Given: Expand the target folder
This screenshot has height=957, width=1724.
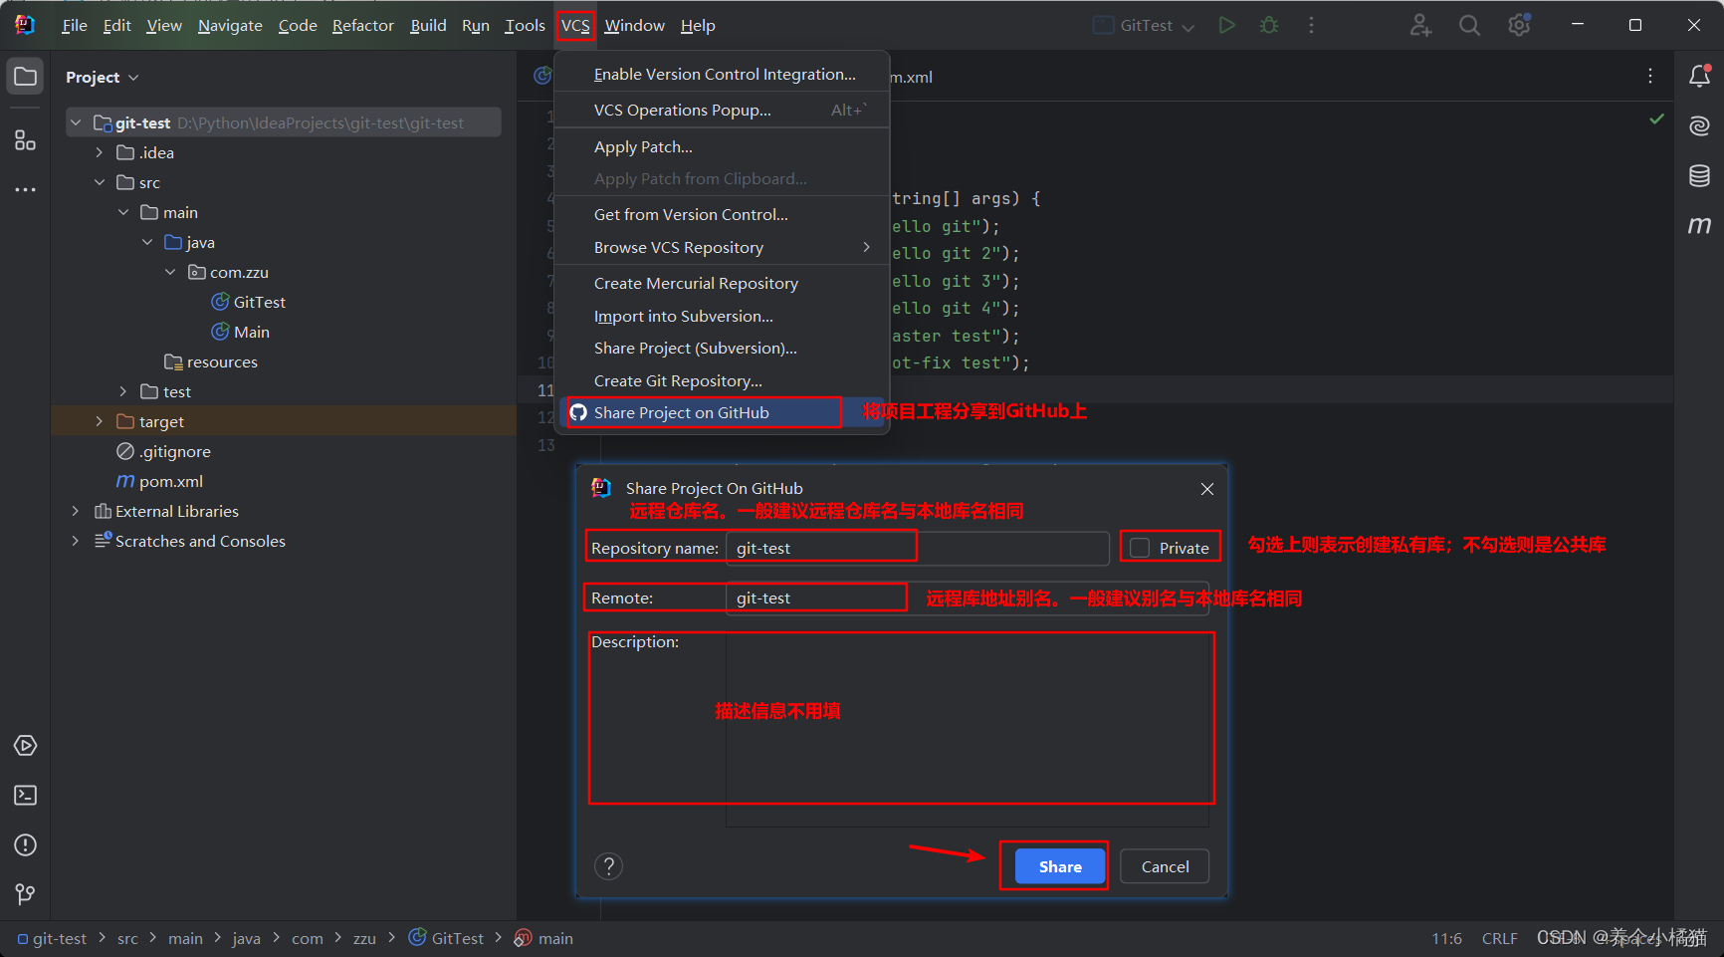Looking at the screenshot, I should pos(99,421).
